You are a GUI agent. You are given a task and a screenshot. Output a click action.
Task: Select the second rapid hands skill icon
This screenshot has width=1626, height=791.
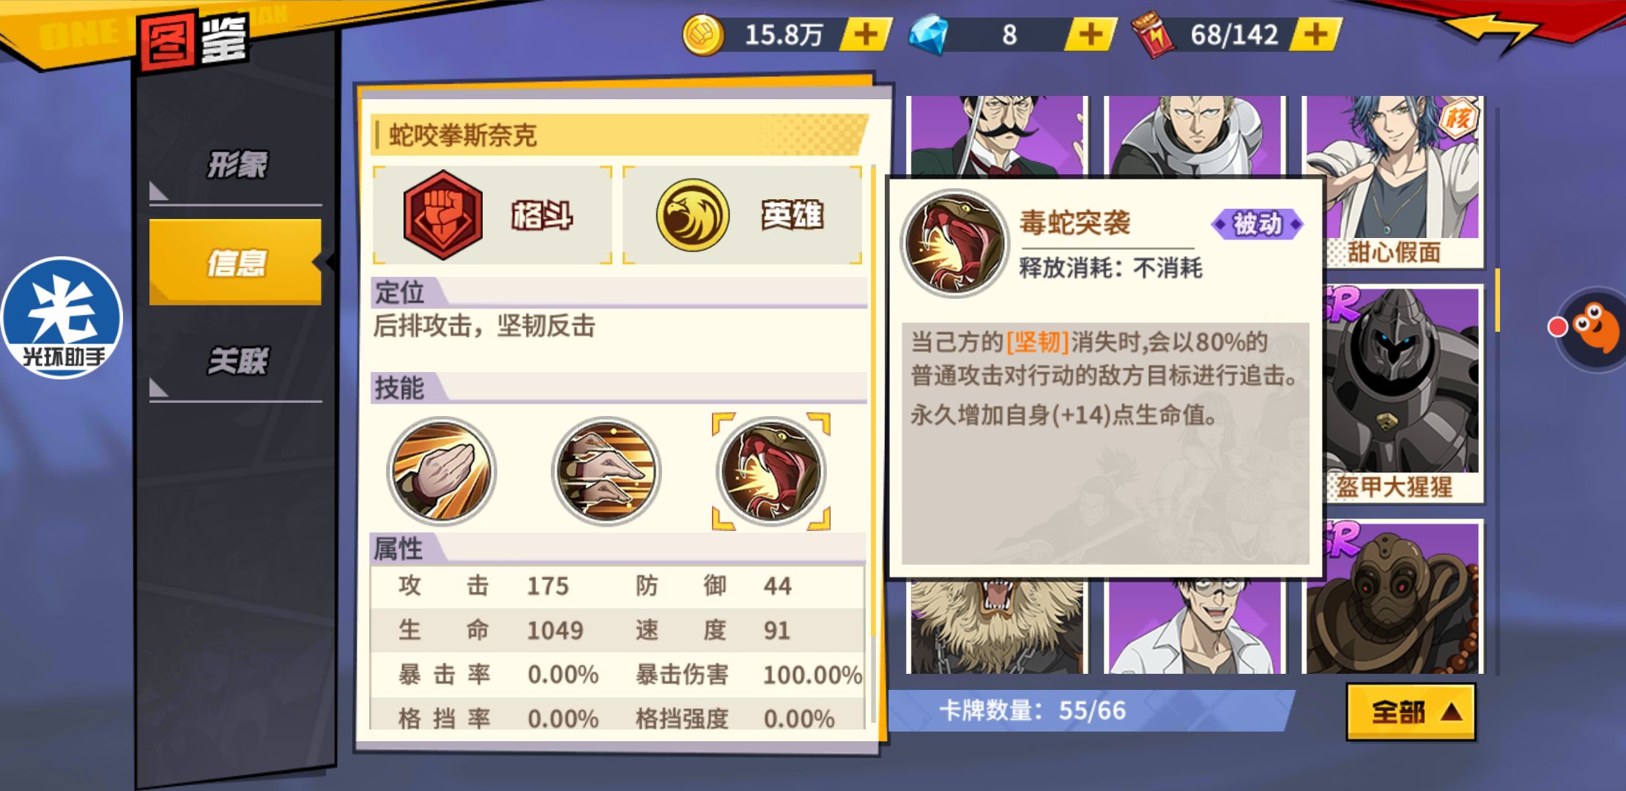606,471
